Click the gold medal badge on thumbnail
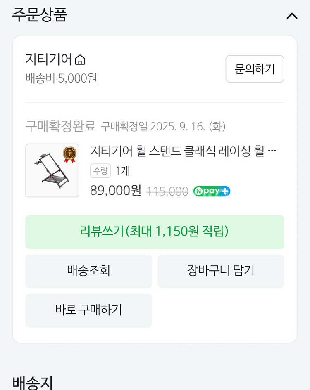Screen dimensions: 310x390 pyautogui.click(x=70, y=155)
